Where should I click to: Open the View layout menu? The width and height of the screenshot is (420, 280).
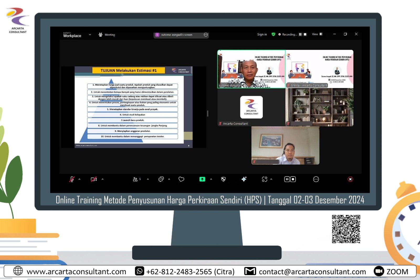click(x=317, y=34)
